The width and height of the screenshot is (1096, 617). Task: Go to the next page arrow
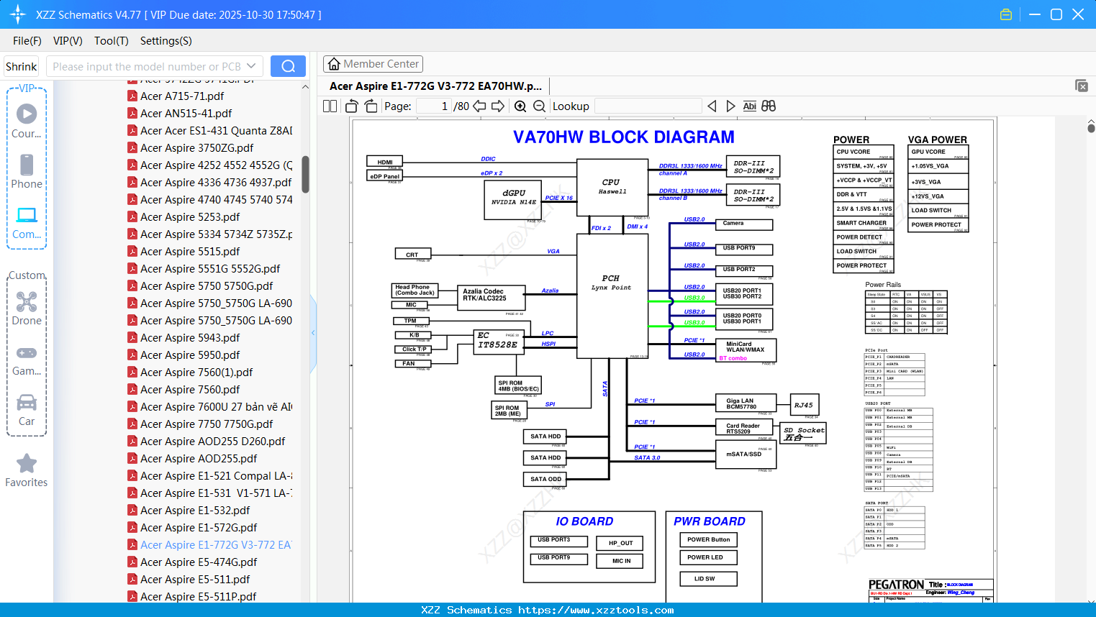point(498,106)
